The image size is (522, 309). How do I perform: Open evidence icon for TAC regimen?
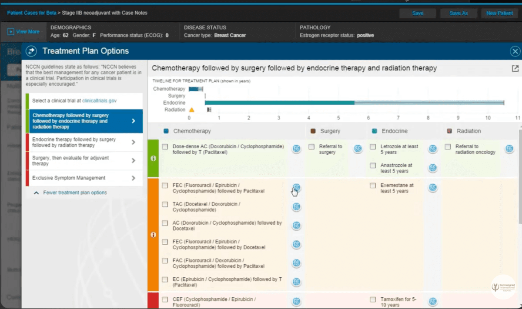click(296, 207)
